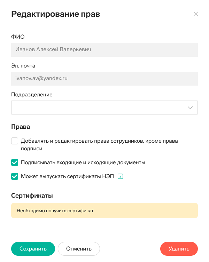Click inside the empty Подразделение select box
This screenshot has width=209, height=262.
pos(98,108)
